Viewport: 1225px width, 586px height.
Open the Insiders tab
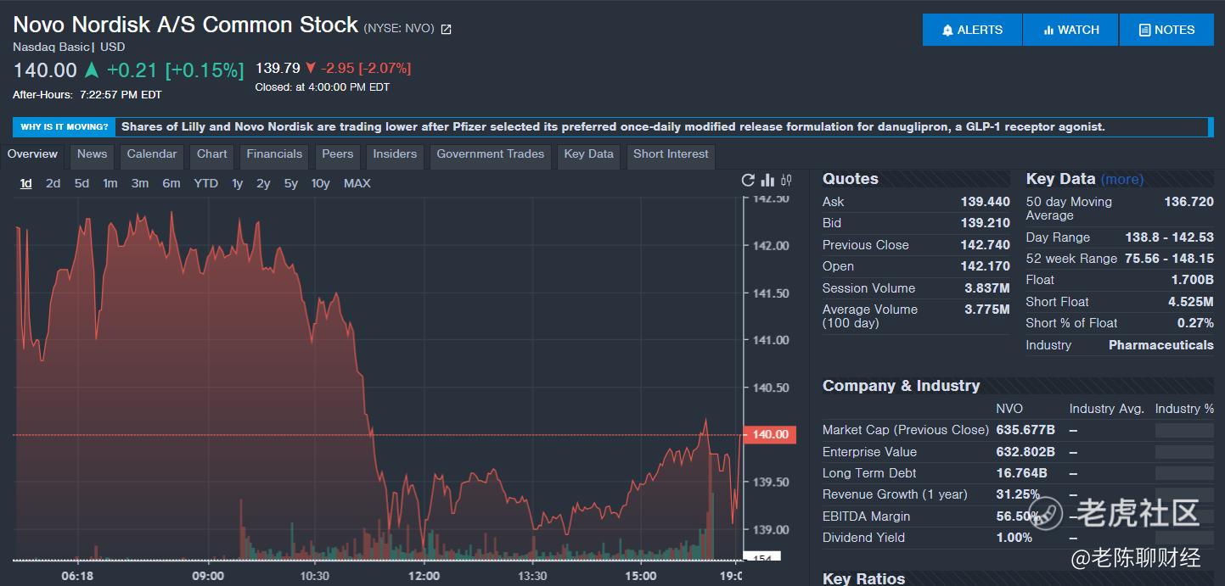(x=395, y=154)
